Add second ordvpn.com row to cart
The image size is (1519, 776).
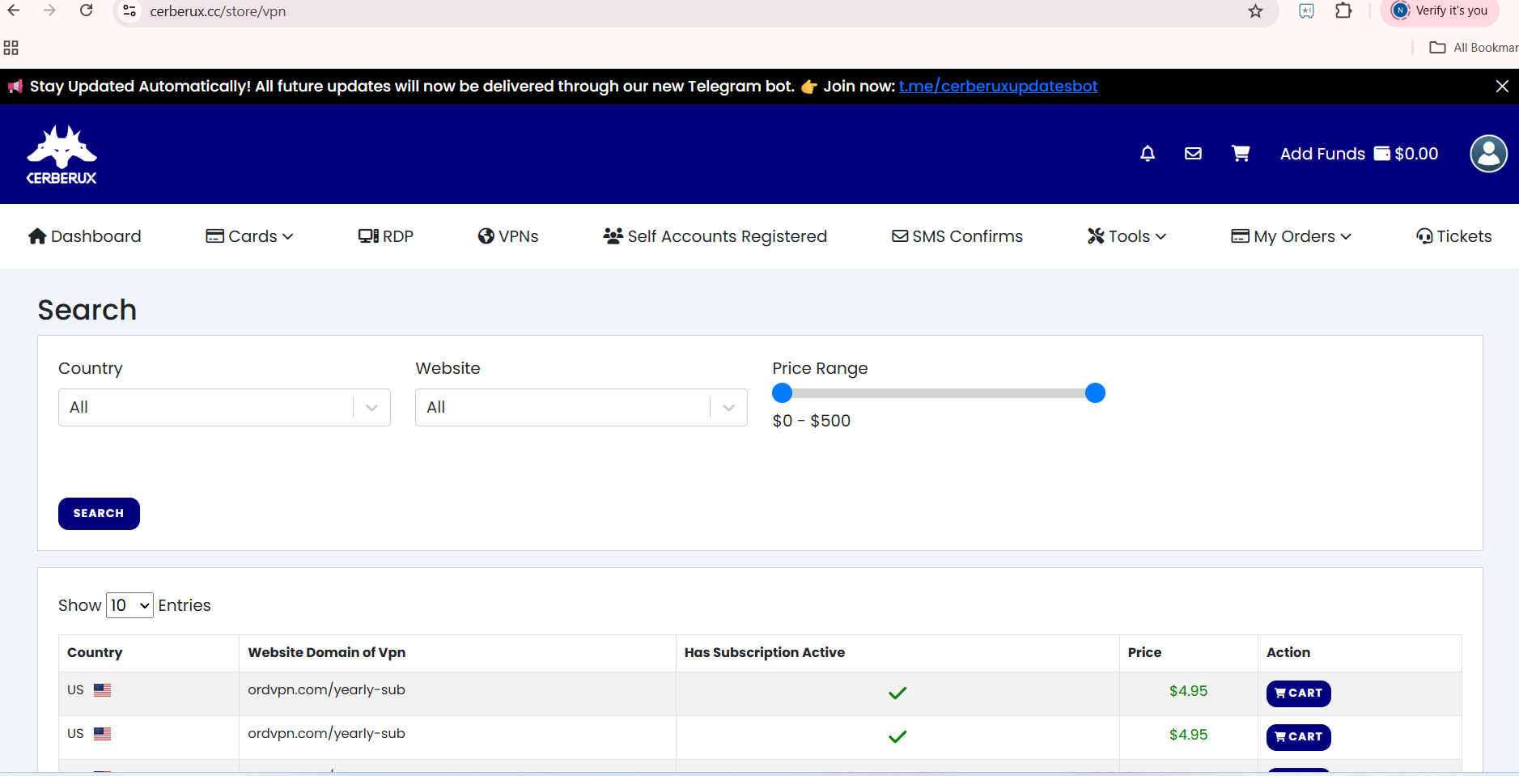tap(1298, 737)
